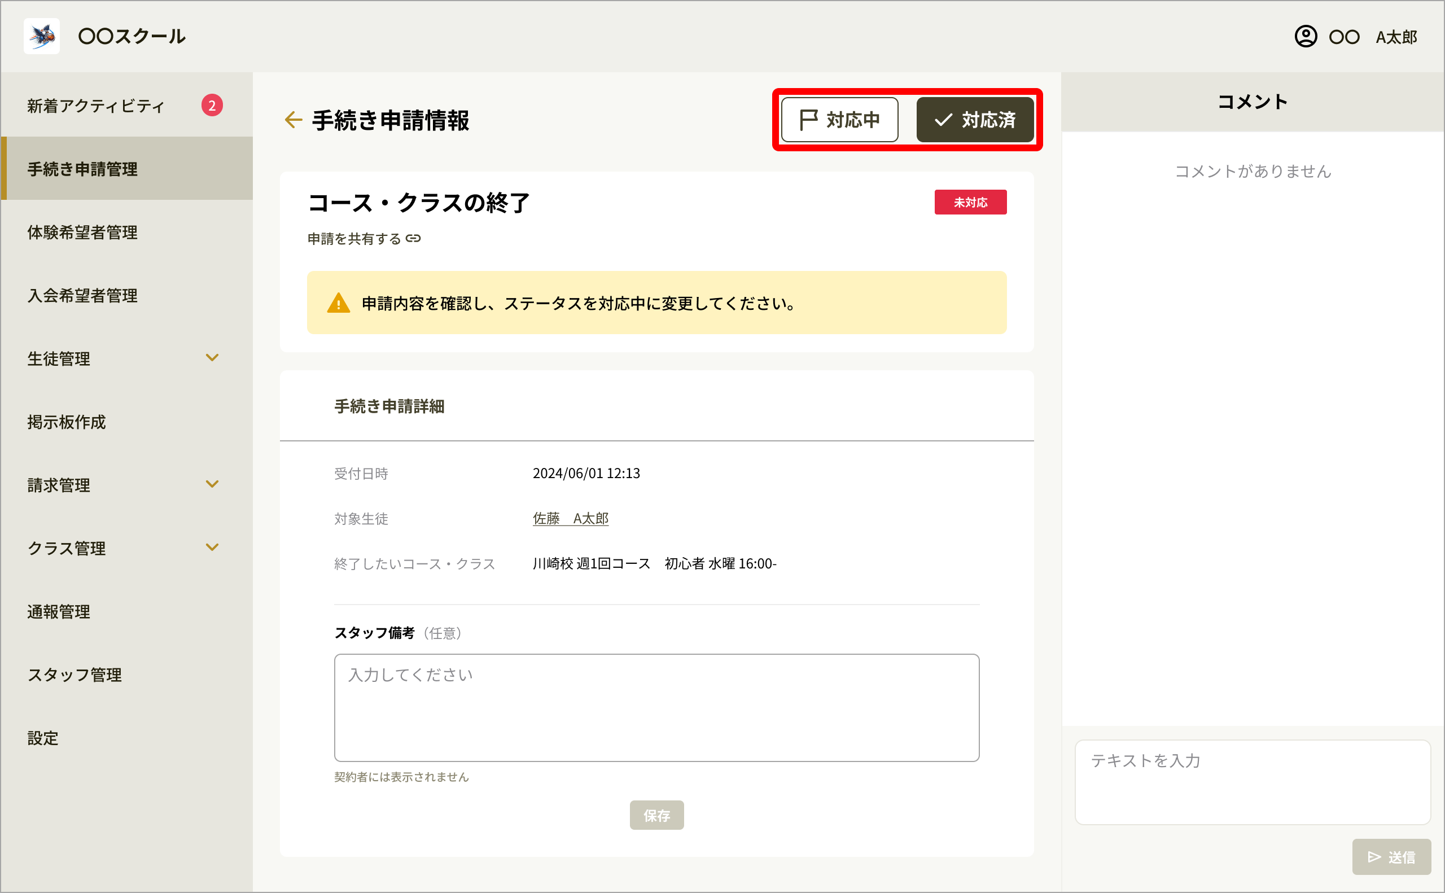Click the red 未対応 status badge

(x=970, y=202)
